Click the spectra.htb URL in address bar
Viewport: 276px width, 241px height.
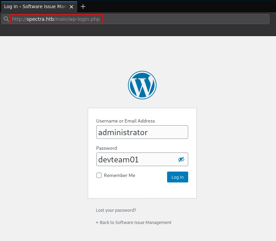coord(56,19)
